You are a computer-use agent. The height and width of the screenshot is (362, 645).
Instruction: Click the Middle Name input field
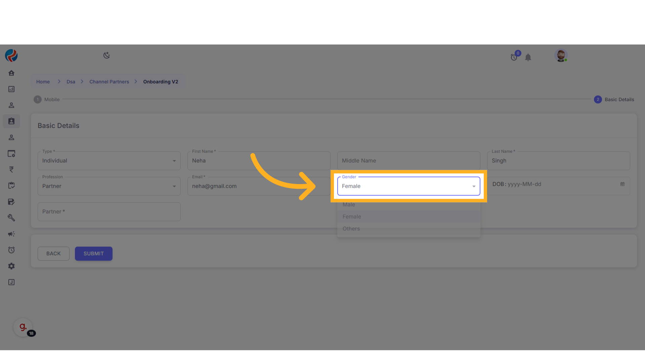(408, 161)
